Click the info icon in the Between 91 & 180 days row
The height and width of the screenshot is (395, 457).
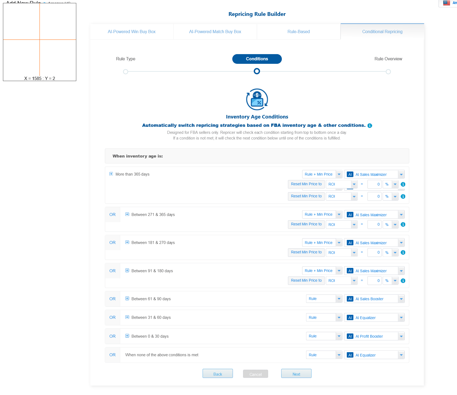403,281
